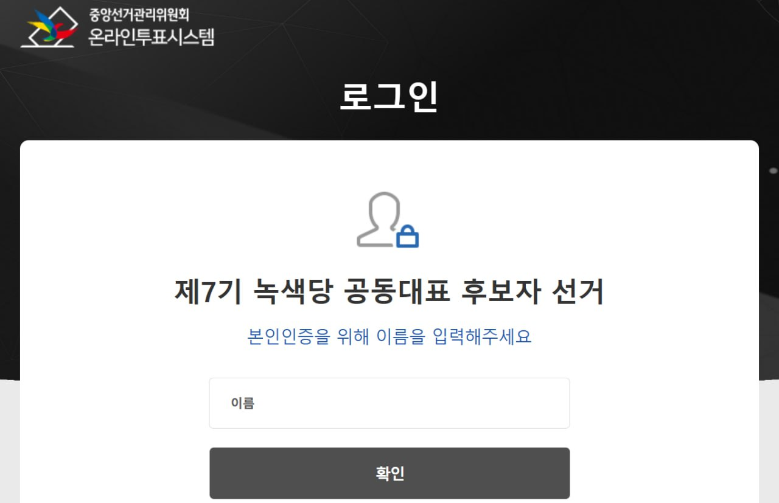This screenshot has height=503, width=779.
Task: Click the gray user silhouette icon
Action: 379,219
